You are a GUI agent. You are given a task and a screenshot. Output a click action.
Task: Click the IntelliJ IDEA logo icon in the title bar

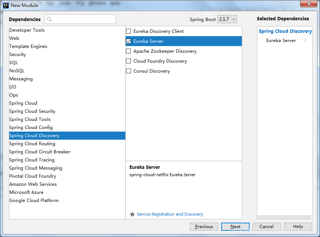[x=6, y=5]
